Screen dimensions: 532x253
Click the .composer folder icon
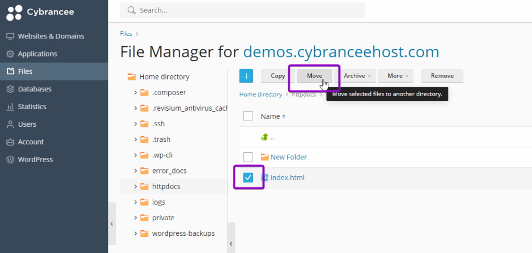144,92
